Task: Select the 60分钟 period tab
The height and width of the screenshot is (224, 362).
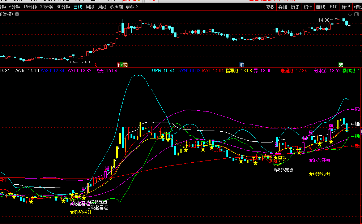Action: click(63, 7)
